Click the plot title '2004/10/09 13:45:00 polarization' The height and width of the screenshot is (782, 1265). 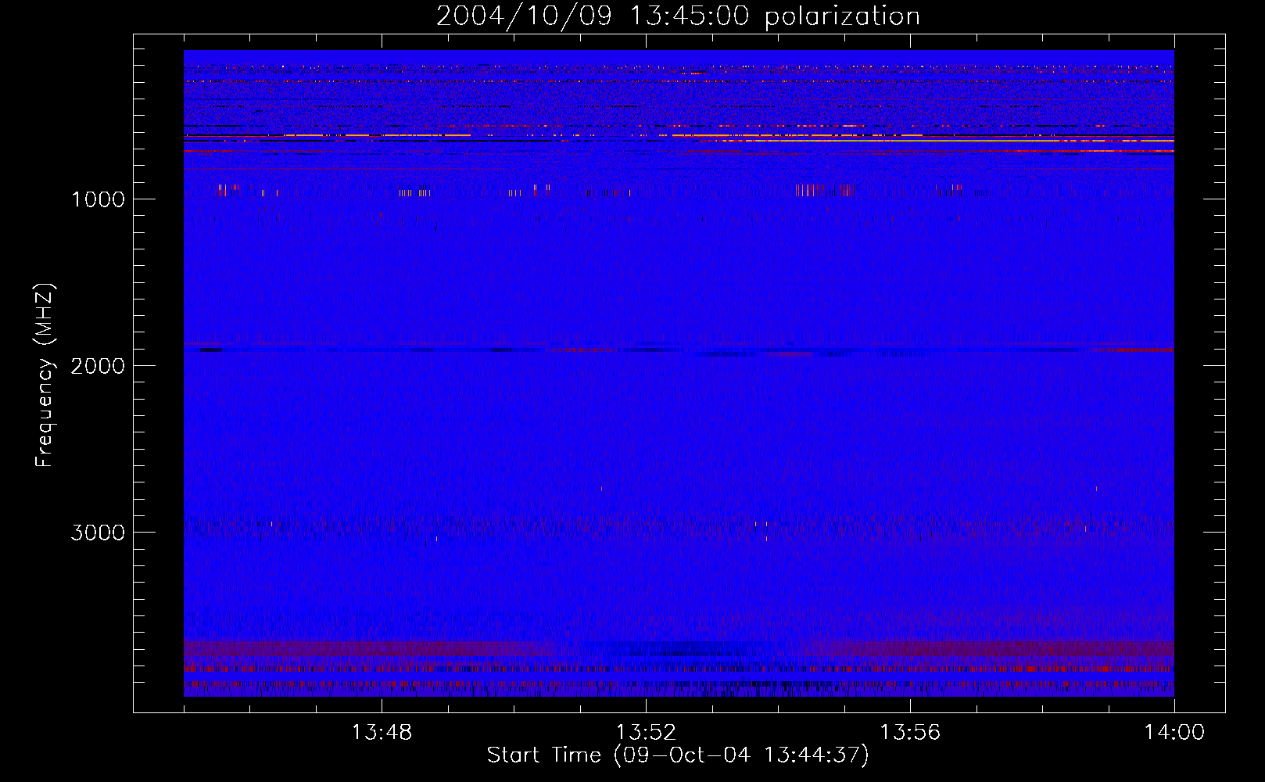[678, 16]
